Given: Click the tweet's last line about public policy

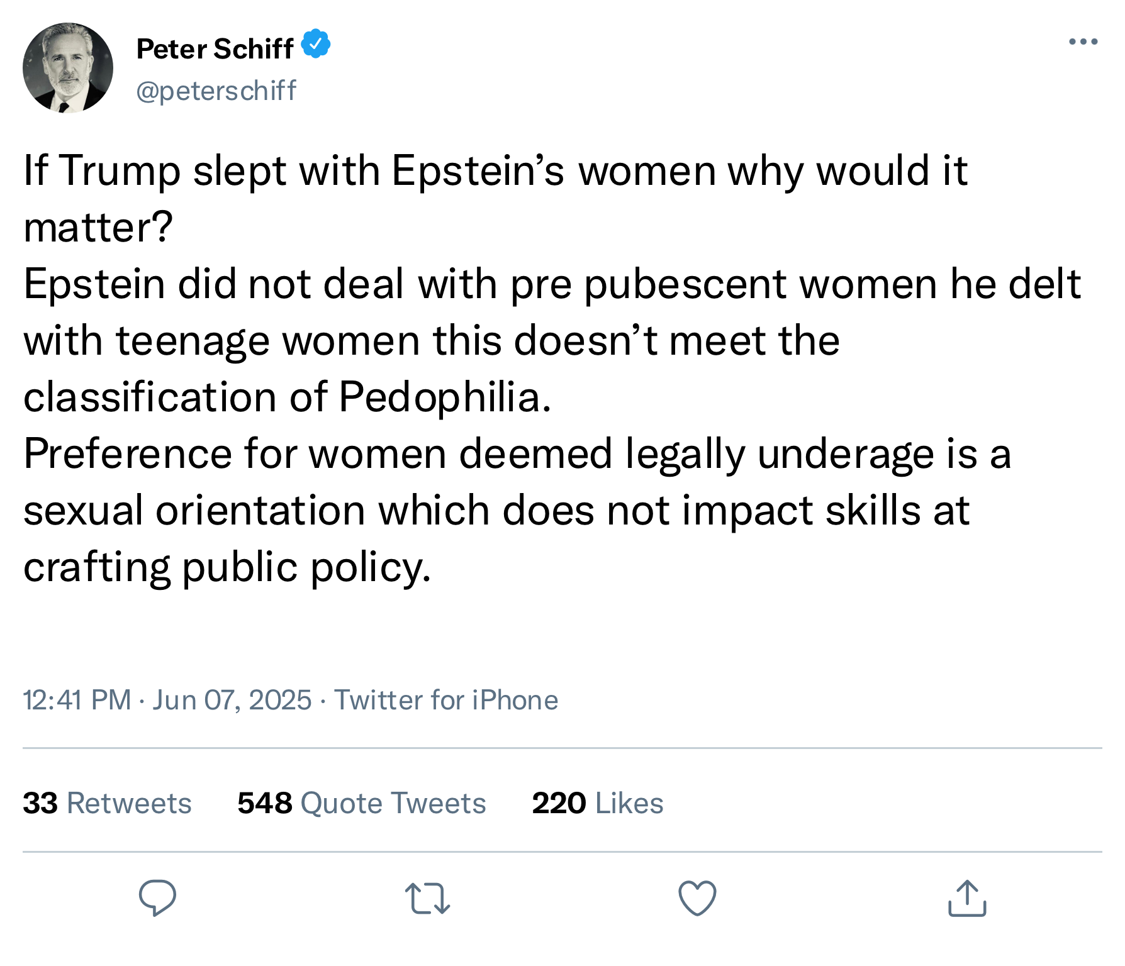Looking at the screenshot, I should click(227, 567).
